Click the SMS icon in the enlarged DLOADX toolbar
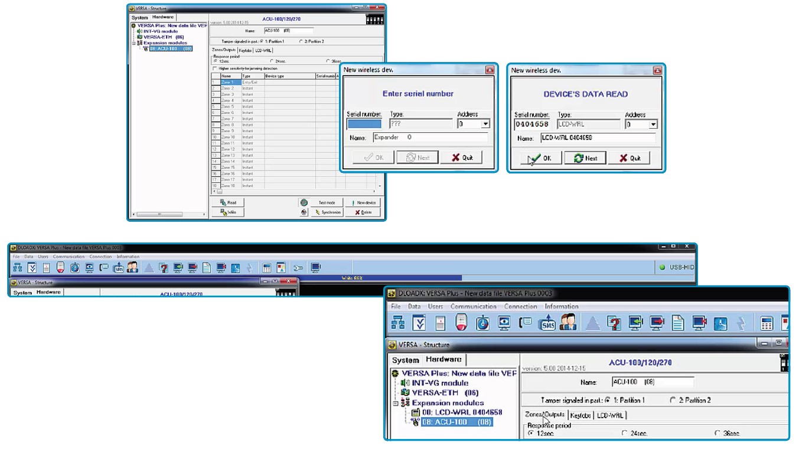 tap(547, 323)
